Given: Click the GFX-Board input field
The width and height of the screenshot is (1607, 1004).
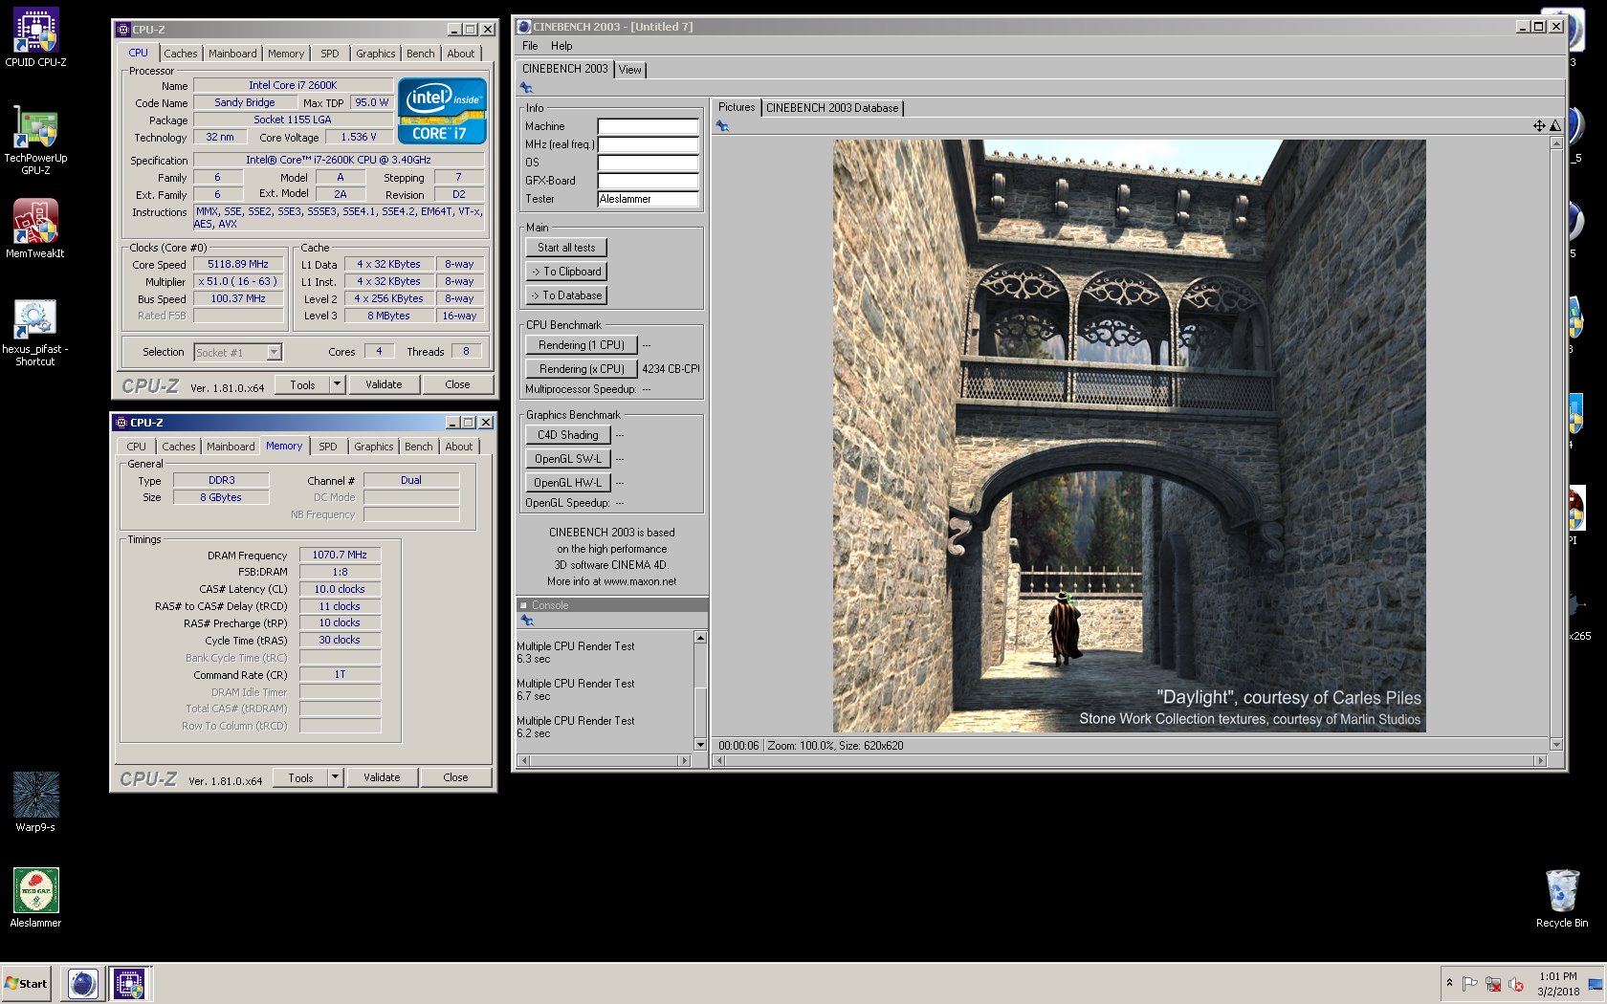Looking at the screenshot, I should click(649, 181).
